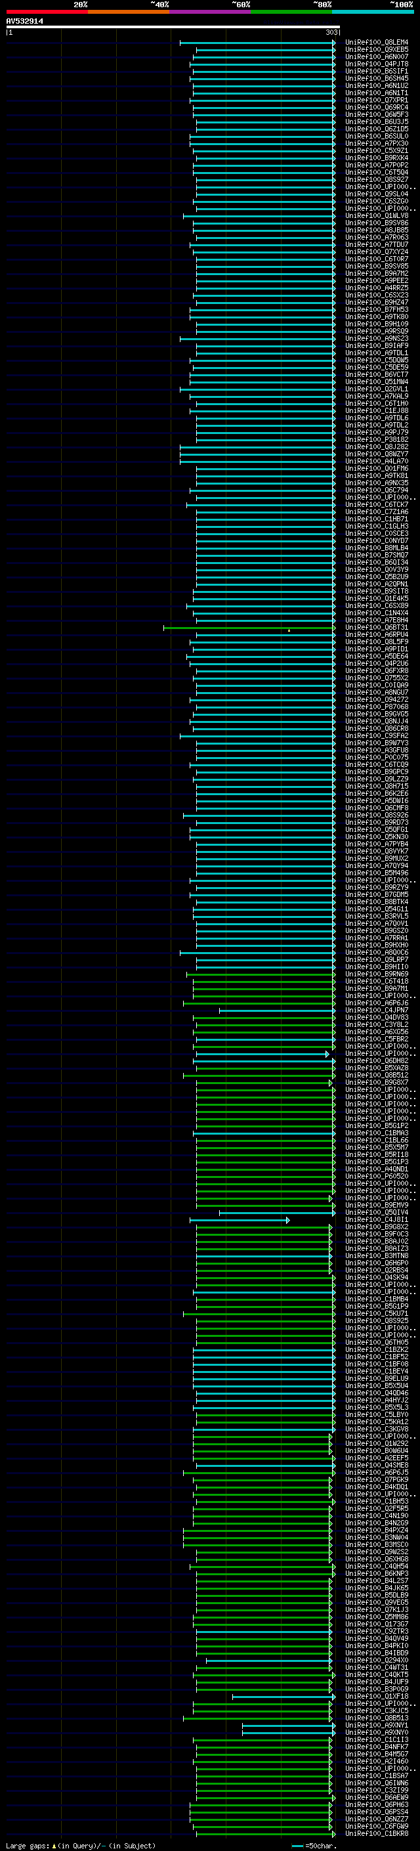This screenshot has width=420, height=1851.
Task: Open hit UniRef100_O94272
Action: tap(376, 699)
